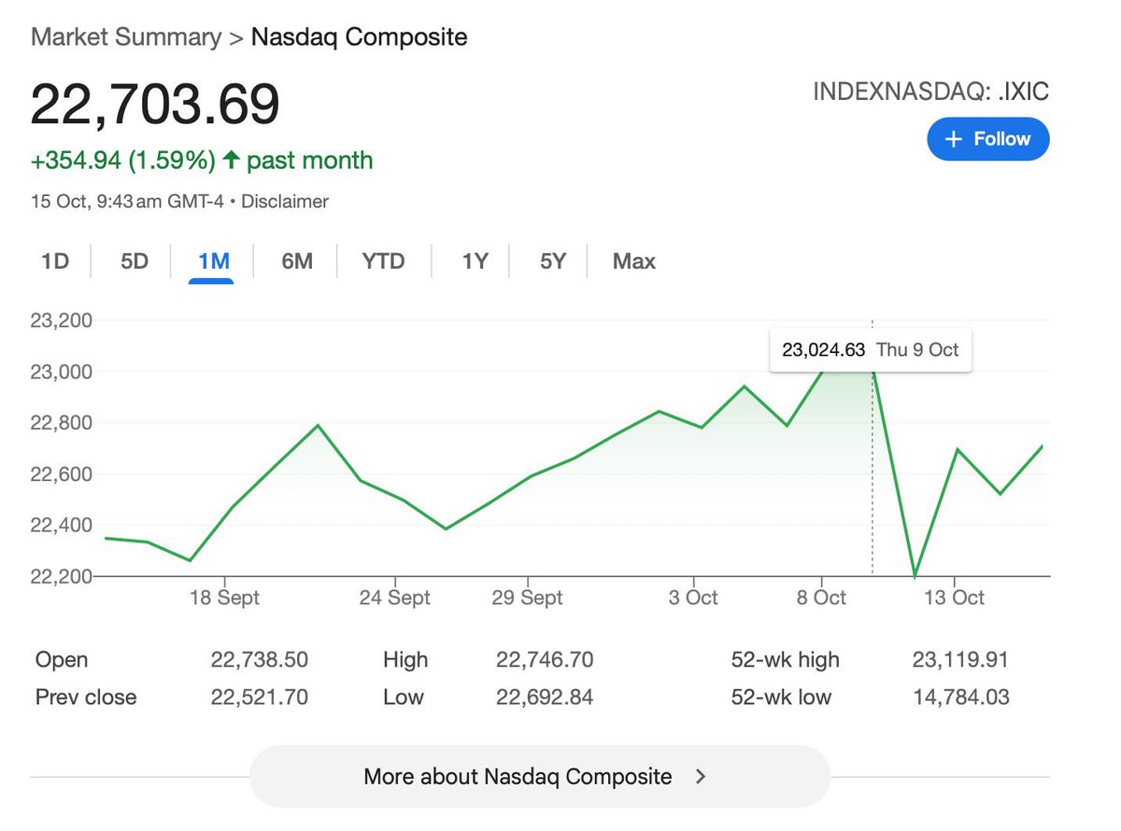
Task: Click the 22,703.69 index value
Action: (155, 105)
